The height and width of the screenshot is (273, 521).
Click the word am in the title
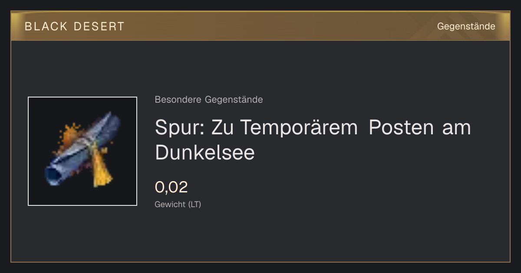pos(457,128)
